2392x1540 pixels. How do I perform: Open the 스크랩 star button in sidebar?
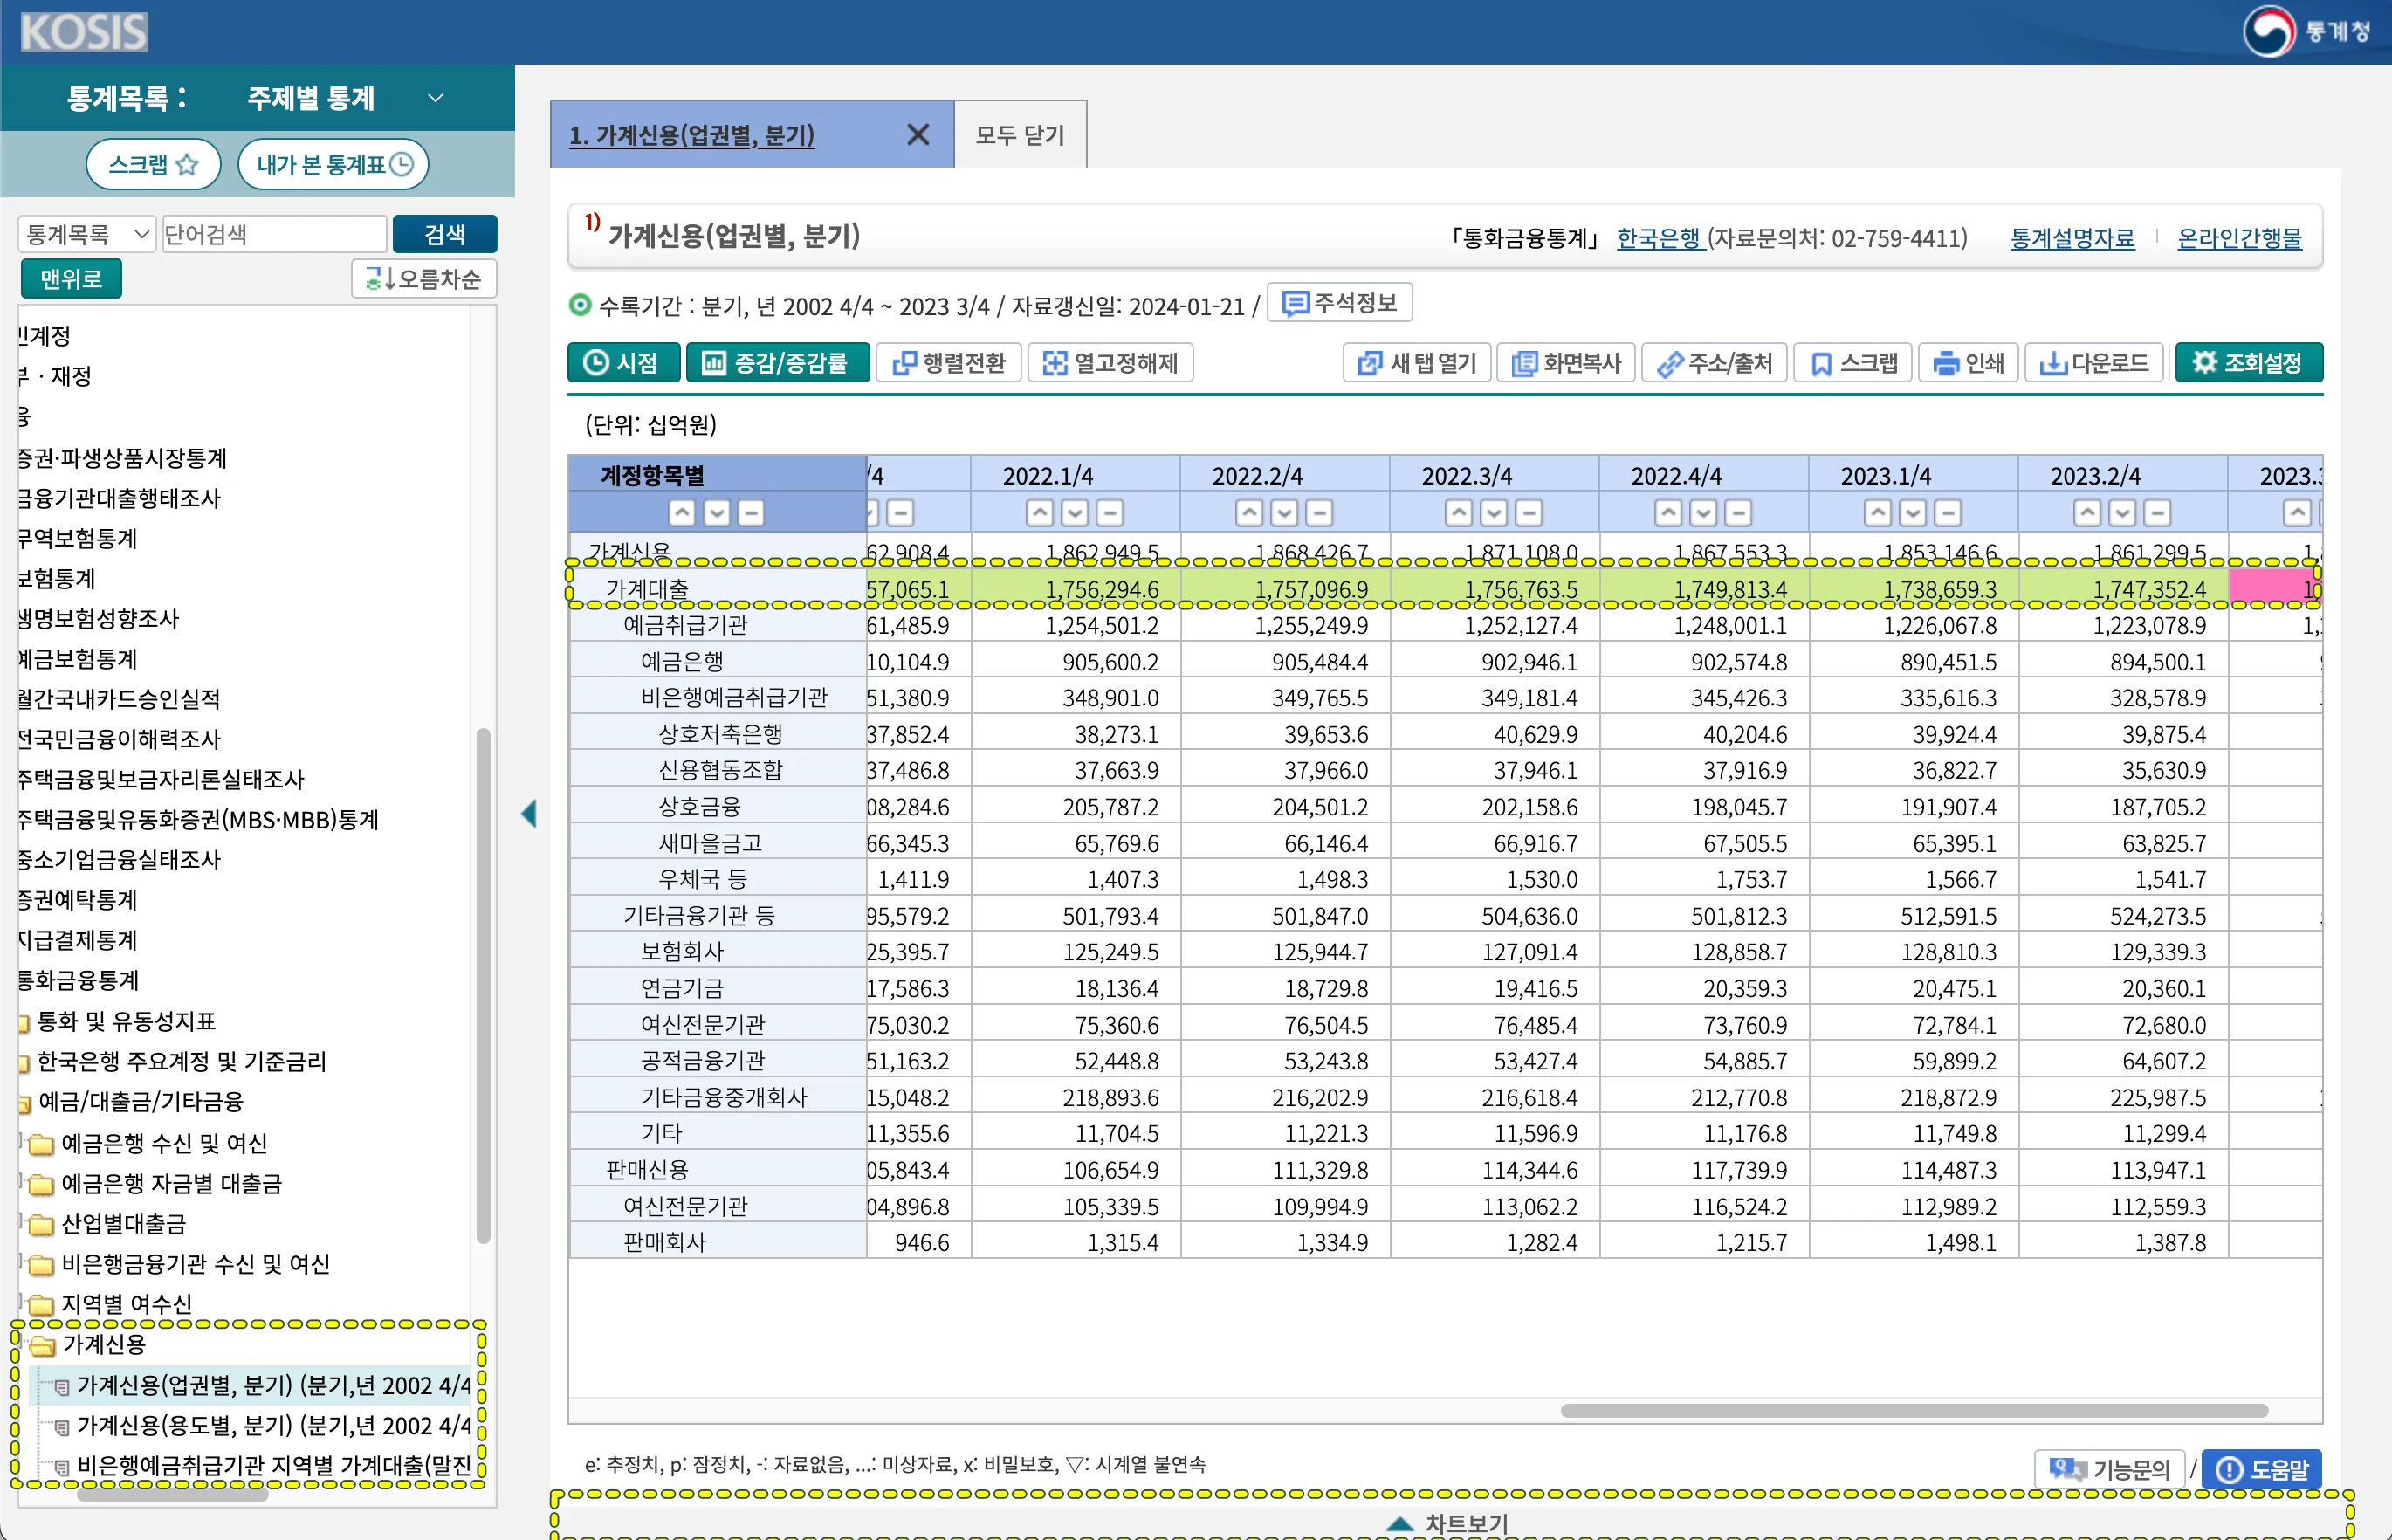[x=153, y=164]
